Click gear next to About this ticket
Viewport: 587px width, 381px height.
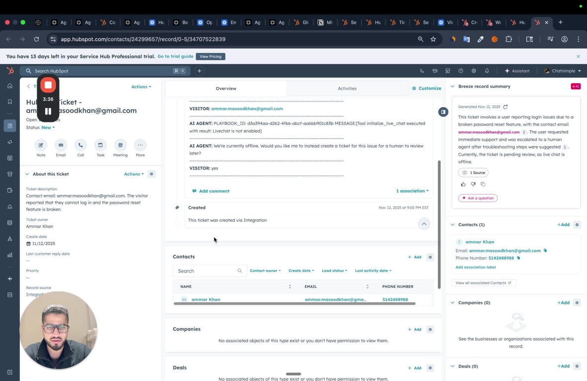pos(151,174)
